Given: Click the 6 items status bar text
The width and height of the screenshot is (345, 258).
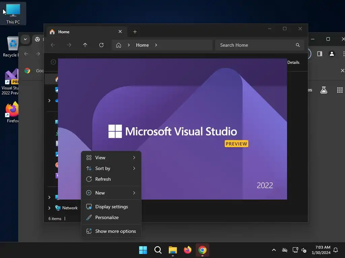Looking at the screenshot, I should click(x=55, y=219).
